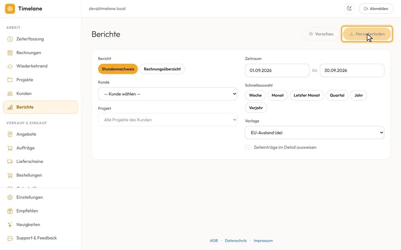
Task: Open the AGB footer link
Action: [213, 240]
